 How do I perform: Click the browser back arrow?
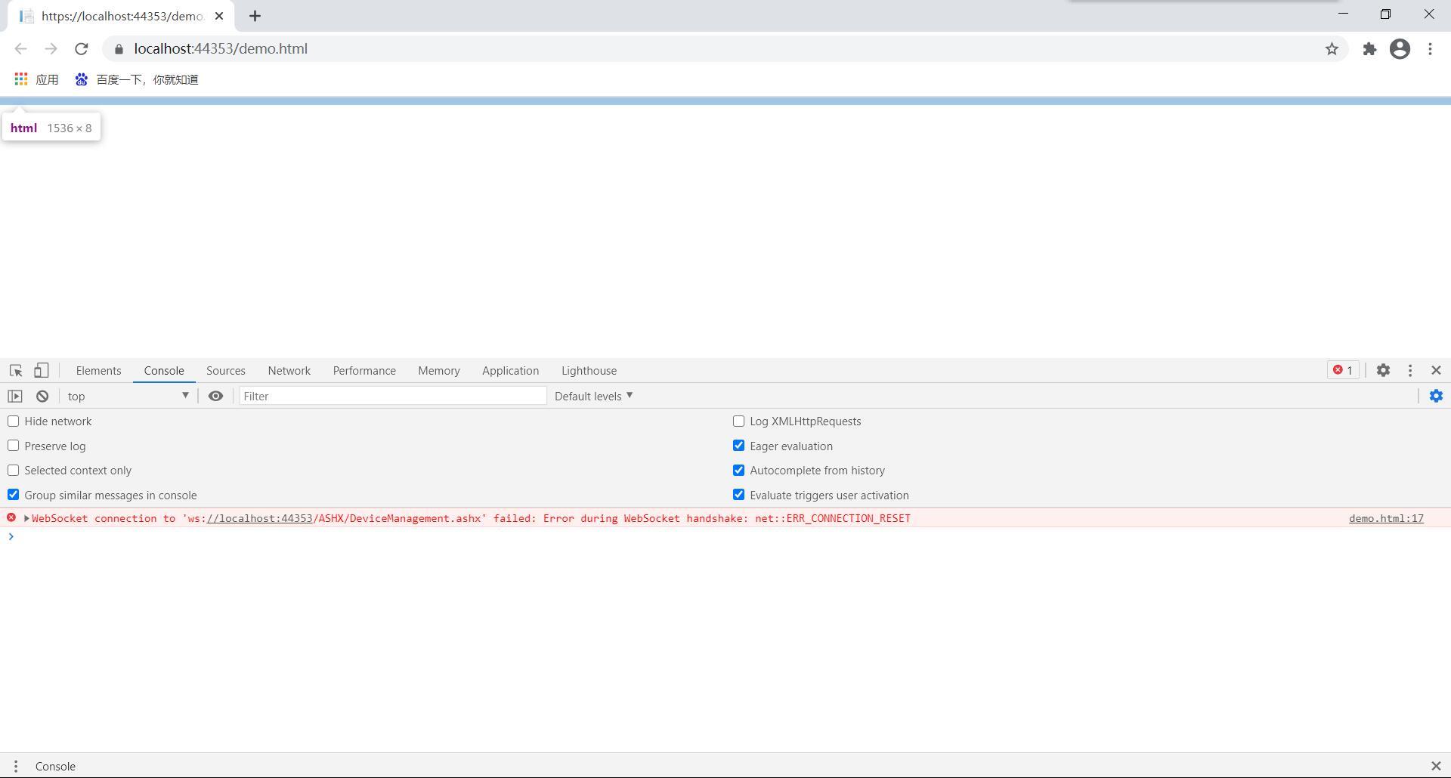click(20, 49)
